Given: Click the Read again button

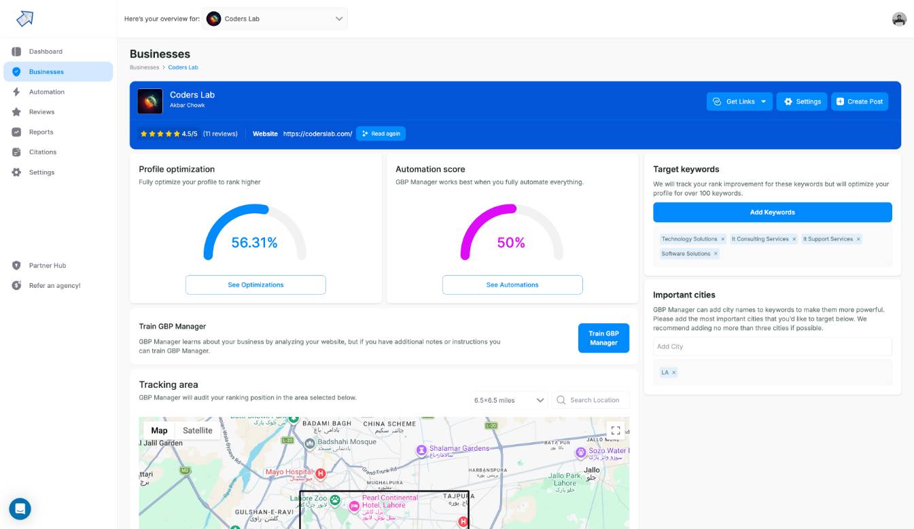Looking at the screenshot, I should tap(381, 134).
